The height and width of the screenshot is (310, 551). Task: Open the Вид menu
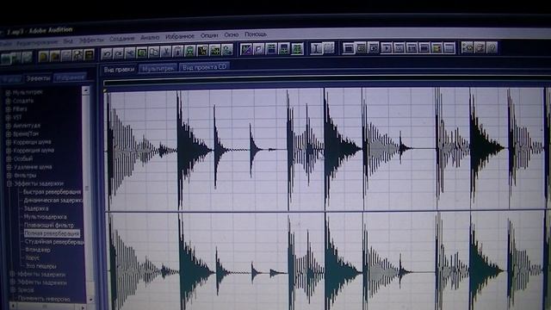(x=68, y=40)
